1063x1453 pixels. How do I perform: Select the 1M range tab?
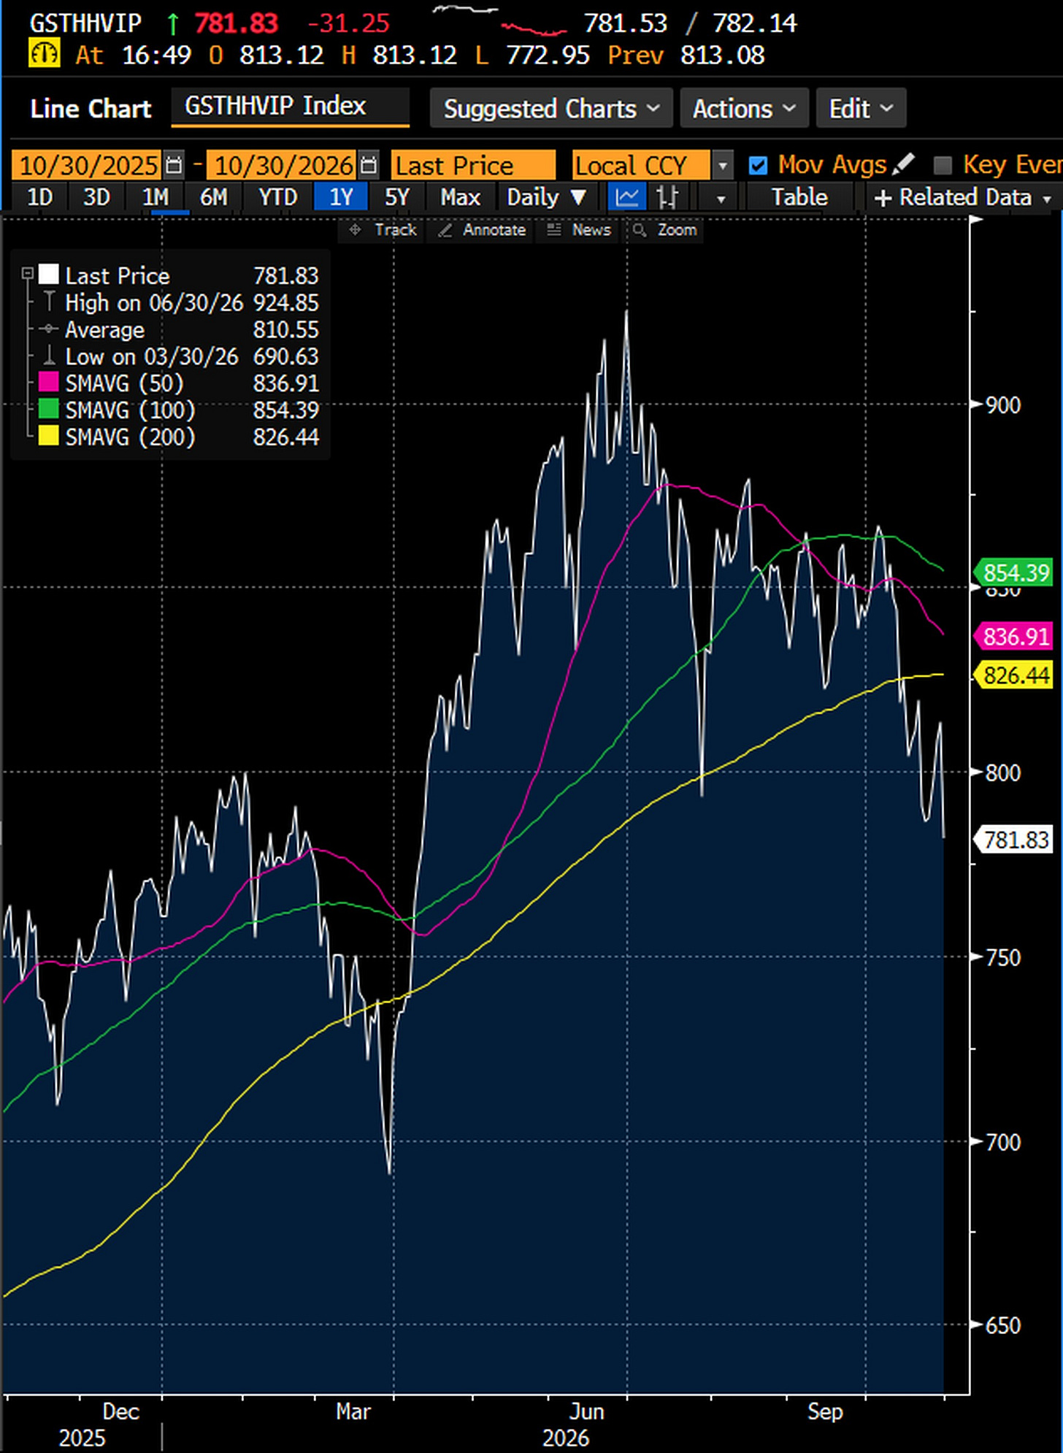[x=155, y=197]
